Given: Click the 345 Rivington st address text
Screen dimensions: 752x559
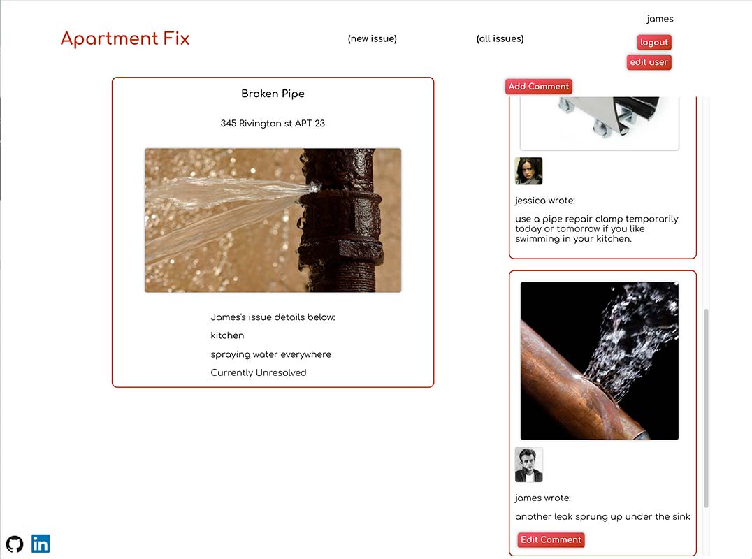Looking at the screenshot, I should click(x=273, y=123).
